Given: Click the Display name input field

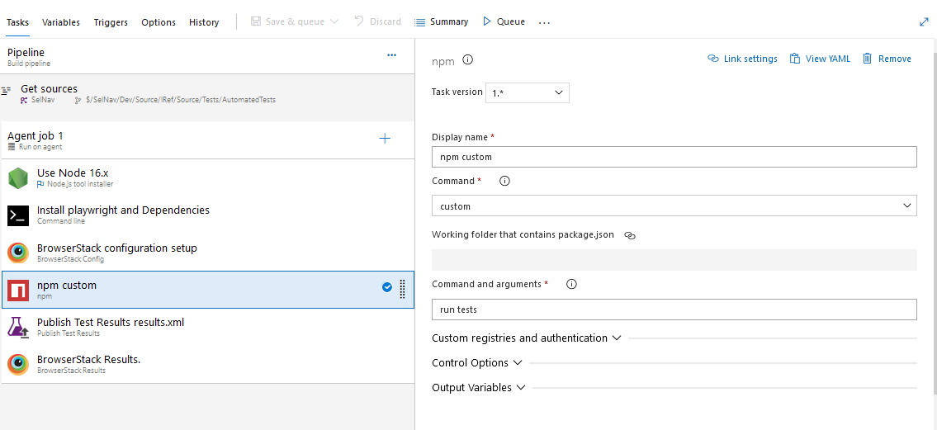Looking at the screenshot, I should [674, 157].
